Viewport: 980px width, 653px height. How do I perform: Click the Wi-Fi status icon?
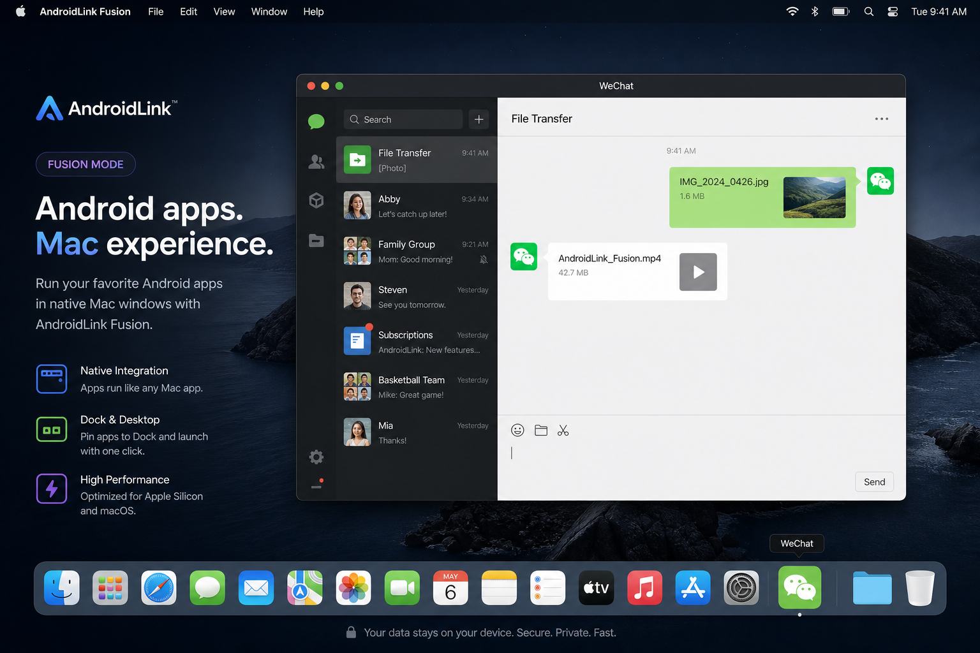[792, 11]
